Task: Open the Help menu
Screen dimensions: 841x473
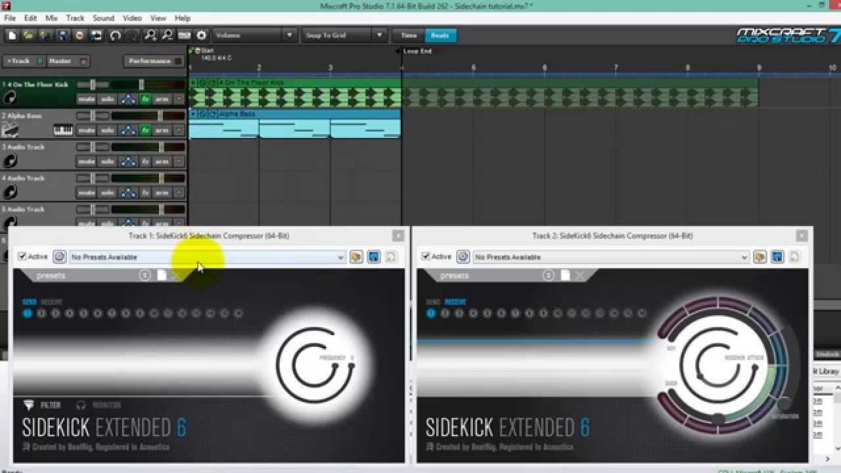Action: click(x=182, y=18)
